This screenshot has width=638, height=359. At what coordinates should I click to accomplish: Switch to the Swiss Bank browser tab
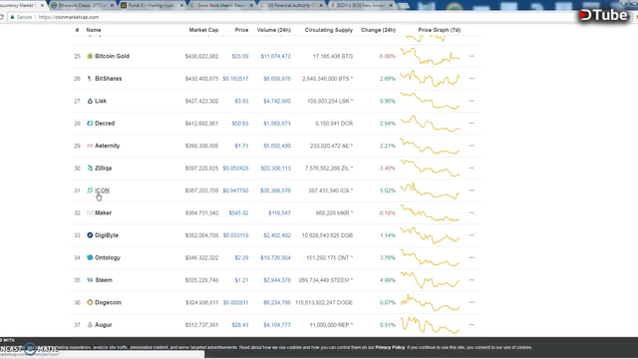tap(220, 5)
